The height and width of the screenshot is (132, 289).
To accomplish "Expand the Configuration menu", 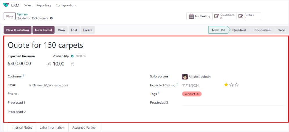I will [x=65, y=5].
